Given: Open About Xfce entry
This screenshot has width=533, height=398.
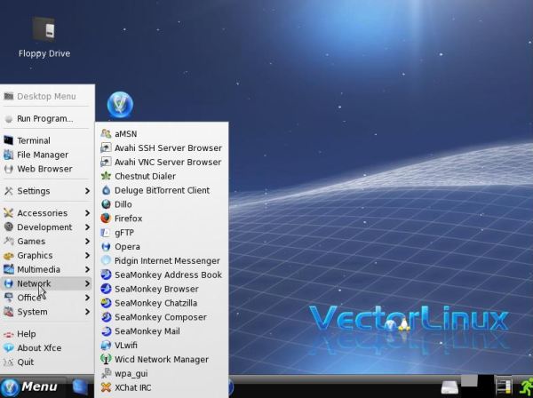Looking at the screenshot, I should [47, 348].
